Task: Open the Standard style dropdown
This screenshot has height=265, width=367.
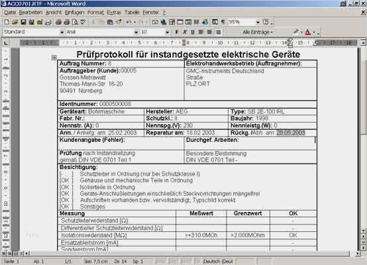Action: [x=62, y=32]
